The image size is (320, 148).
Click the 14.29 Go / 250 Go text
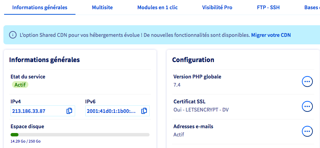(x=26, y=141)
